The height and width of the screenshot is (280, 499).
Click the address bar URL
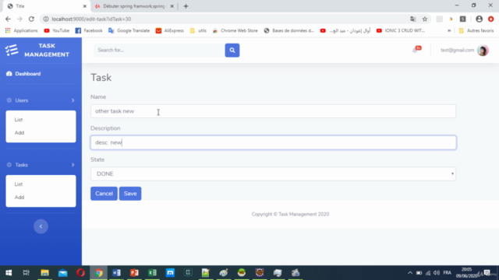91,19
